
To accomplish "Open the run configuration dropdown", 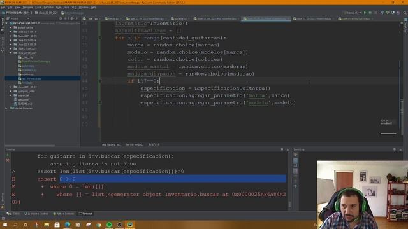I will [x=353, y=13].
